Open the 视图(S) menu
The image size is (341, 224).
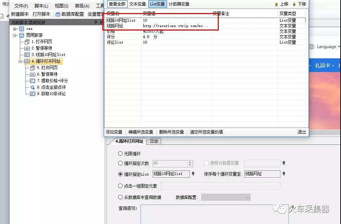pyautogui.click(x=62, y=6)
